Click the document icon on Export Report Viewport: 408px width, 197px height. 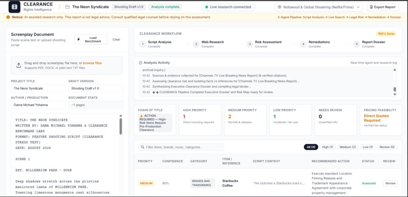(372, 7)
